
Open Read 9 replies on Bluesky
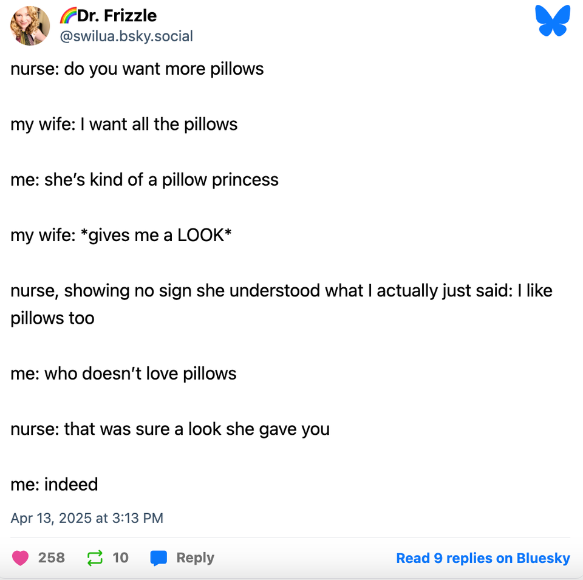(x=483, y=558)
